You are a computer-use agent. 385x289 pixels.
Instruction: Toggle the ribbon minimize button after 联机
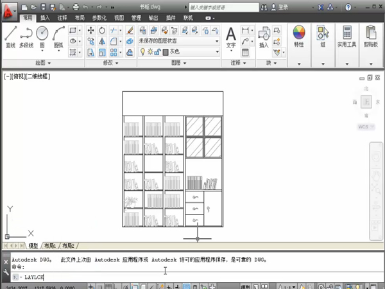coord(208,18)
